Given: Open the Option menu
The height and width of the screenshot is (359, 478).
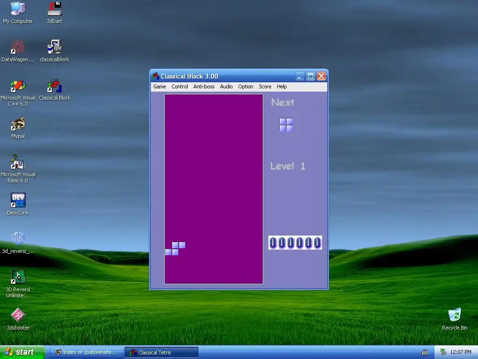Looking at the screenshot, I should 246,86.
